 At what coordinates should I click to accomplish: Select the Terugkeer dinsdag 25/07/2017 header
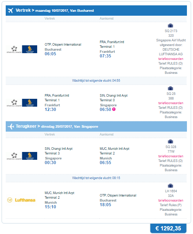[x=96, y=126]
